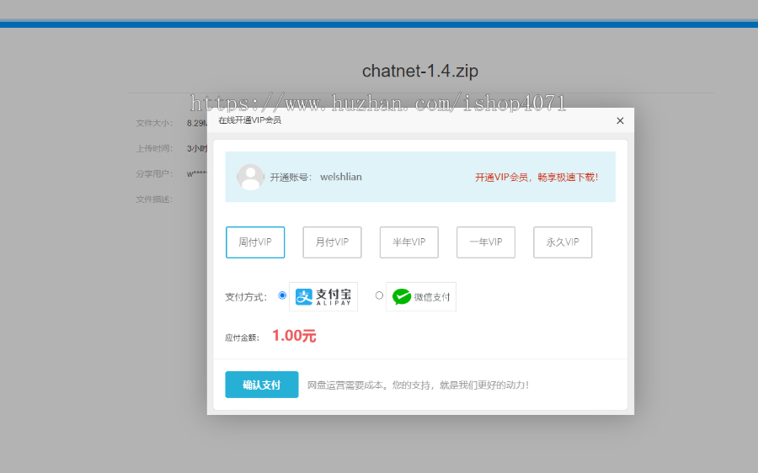Image resolution: width=758 pixels, height=473 pixels.
Task: Select the WeChat Pay radio button
Action: tap(379, 295)
